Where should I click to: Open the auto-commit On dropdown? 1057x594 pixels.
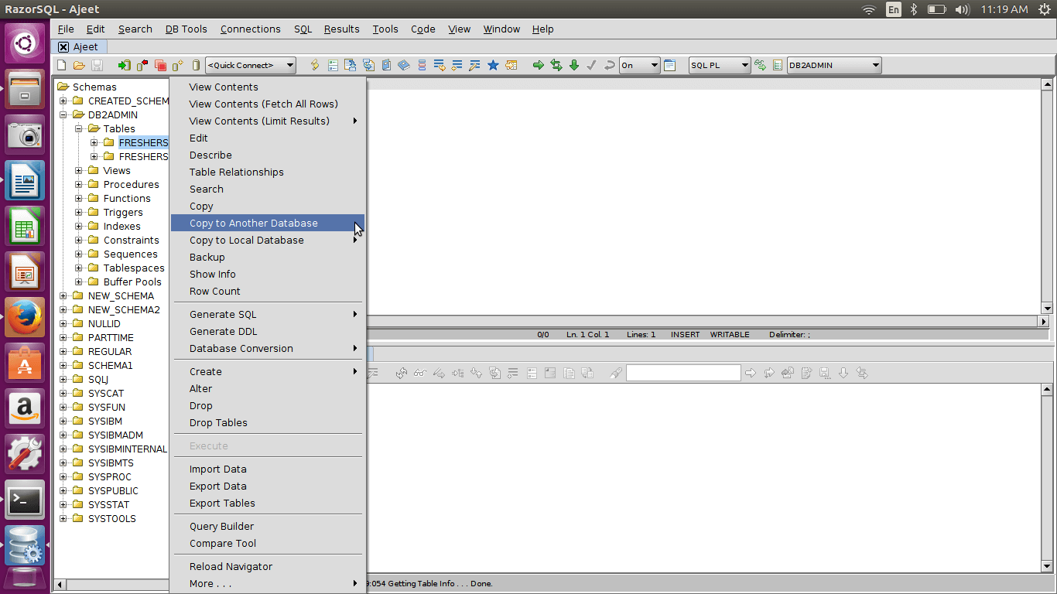click(x=639, y=66)
